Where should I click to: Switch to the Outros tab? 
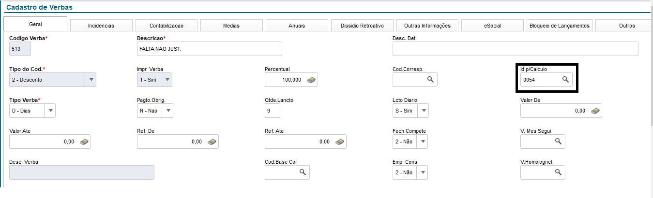click(x=624, y=26)
